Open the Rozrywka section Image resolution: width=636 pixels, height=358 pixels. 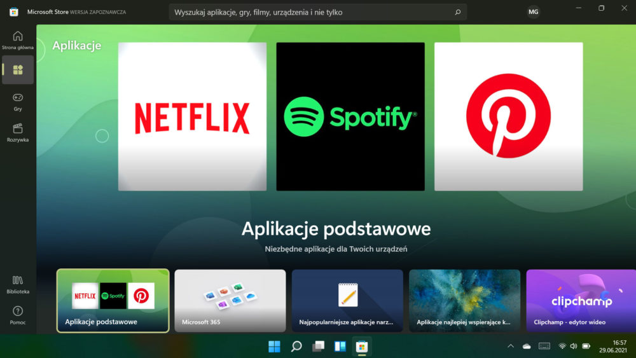pos(18,132)
